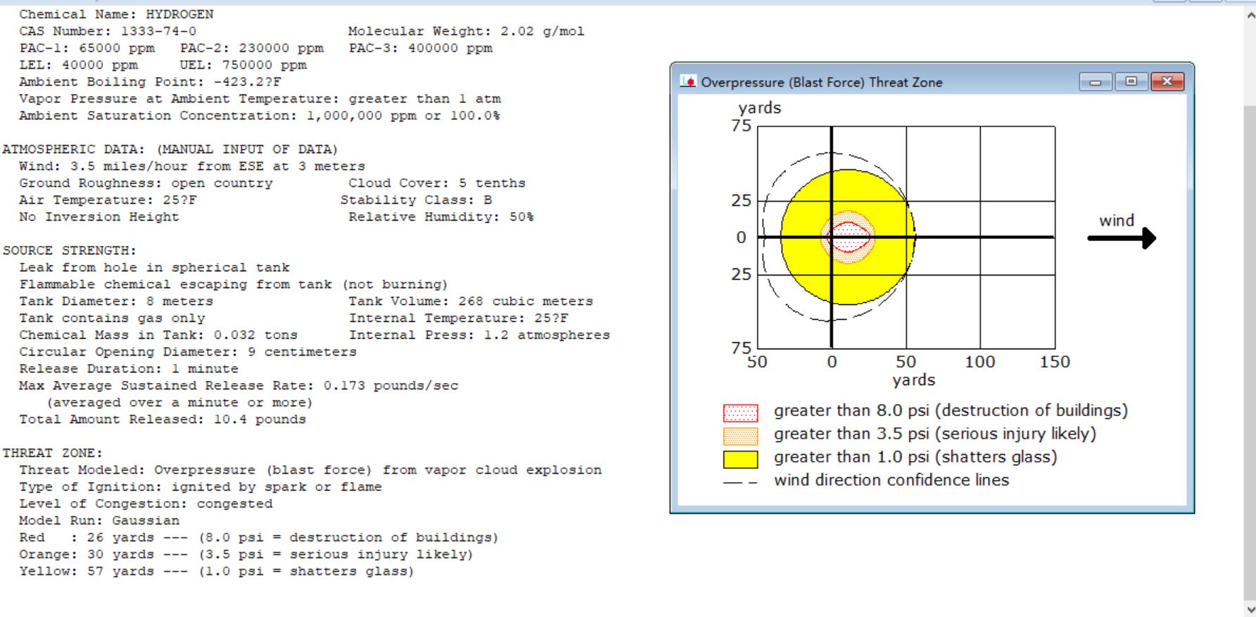1256x617 pixels.
Task: Click the "SOURCE STRENGTH:" heading
Action: click(70, 250)
